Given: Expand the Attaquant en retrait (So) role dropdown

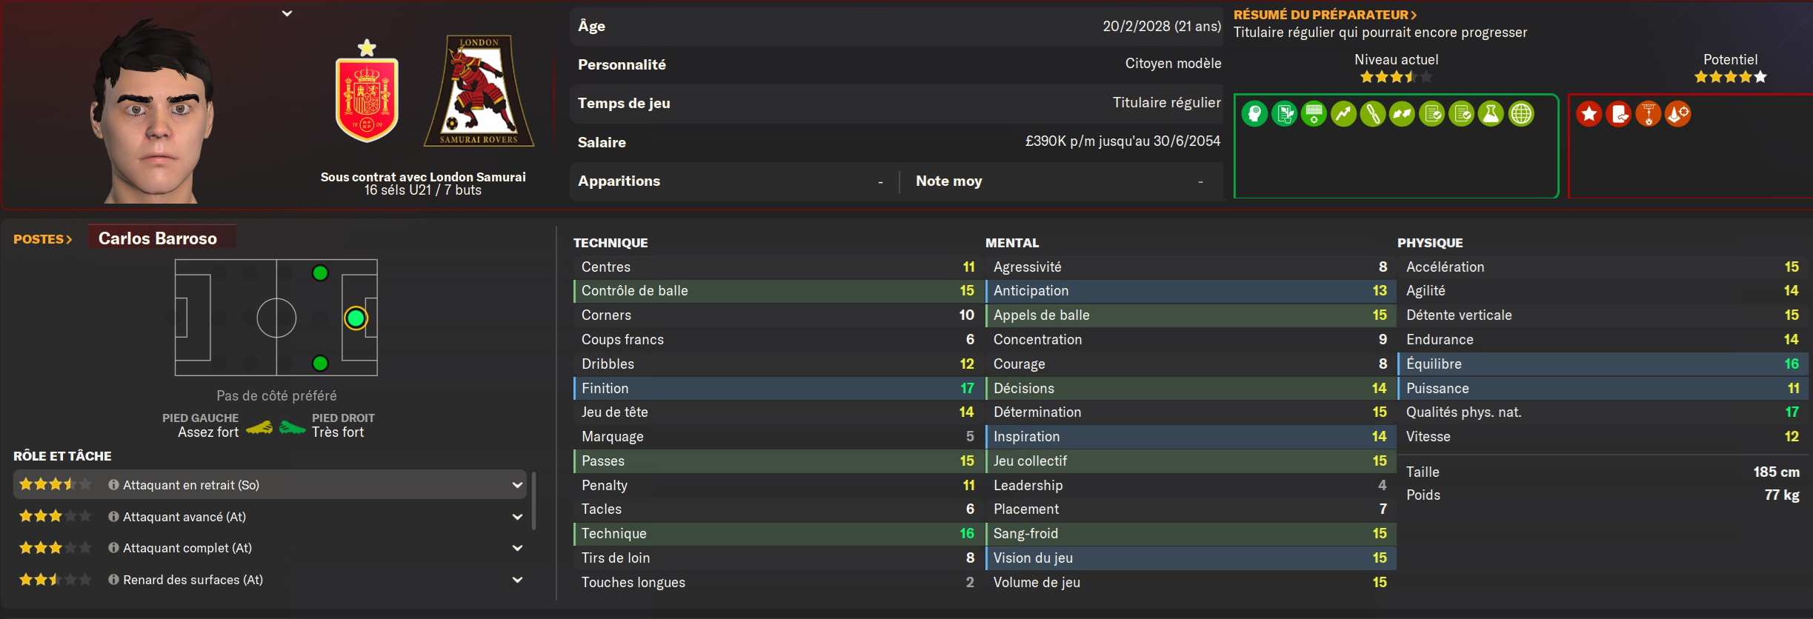Looking at the screenshot, I should 517,485.
